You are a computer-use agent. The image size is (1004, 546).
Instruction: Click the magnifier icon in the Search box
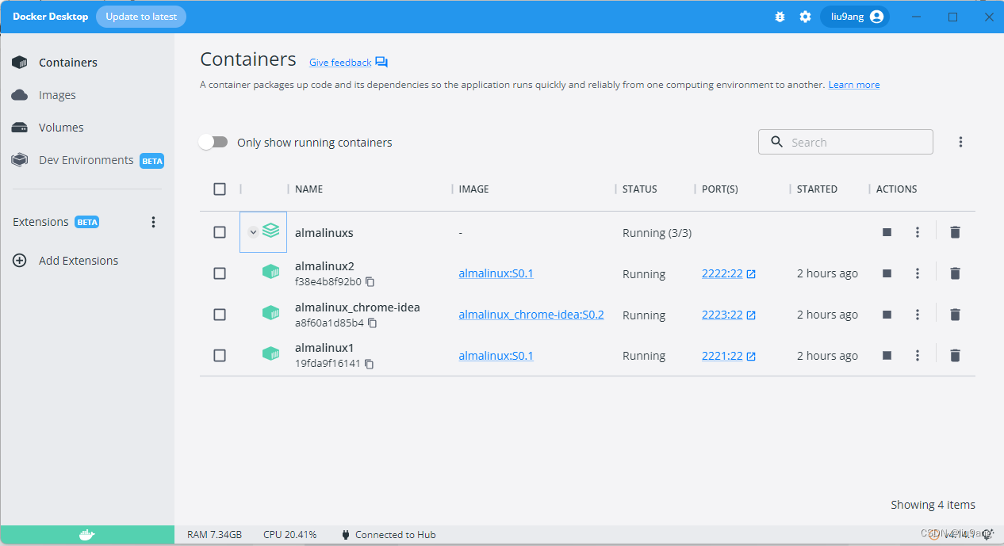coord(776,142)
